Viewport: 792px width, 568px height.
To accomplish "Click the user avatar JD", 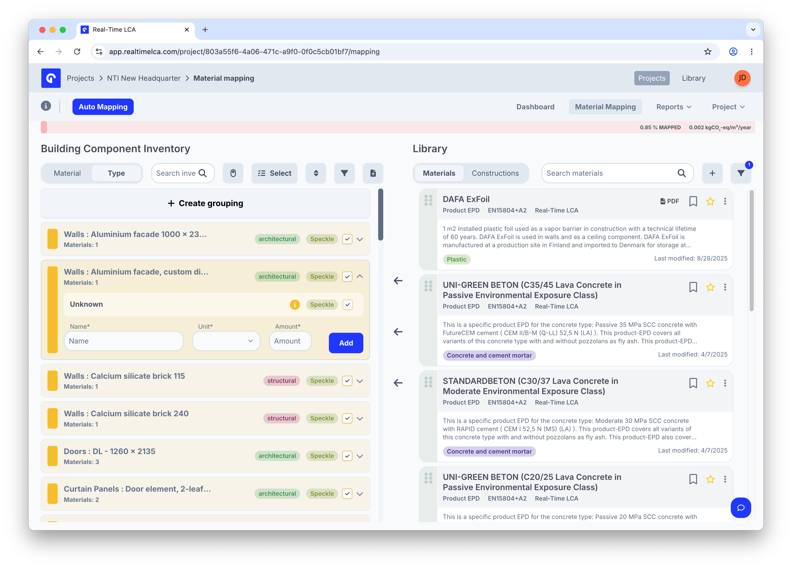I will pos(742,78).
